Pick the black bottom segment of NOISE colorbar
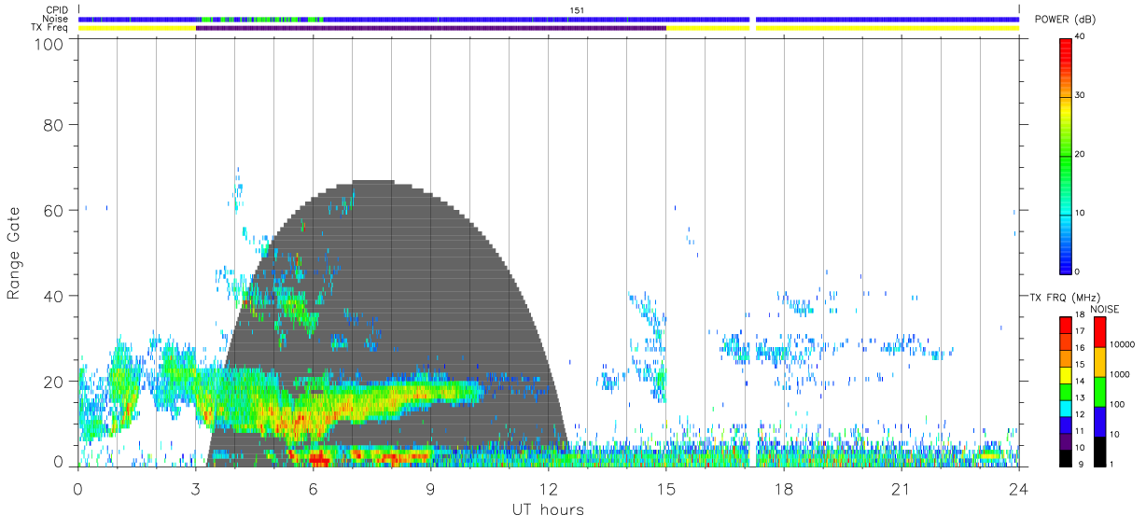 click(x=1099, y=450)
